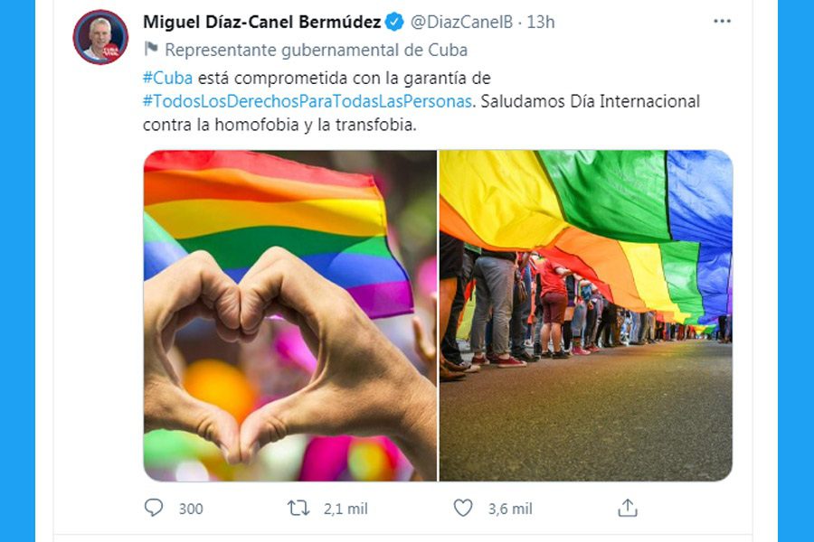
Task: Click the reply speech bubble icon
Action: point(153,508)
